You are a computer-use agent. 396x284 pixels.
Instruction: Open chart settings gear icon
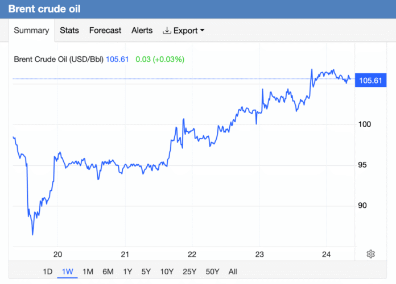click(370, 254)
